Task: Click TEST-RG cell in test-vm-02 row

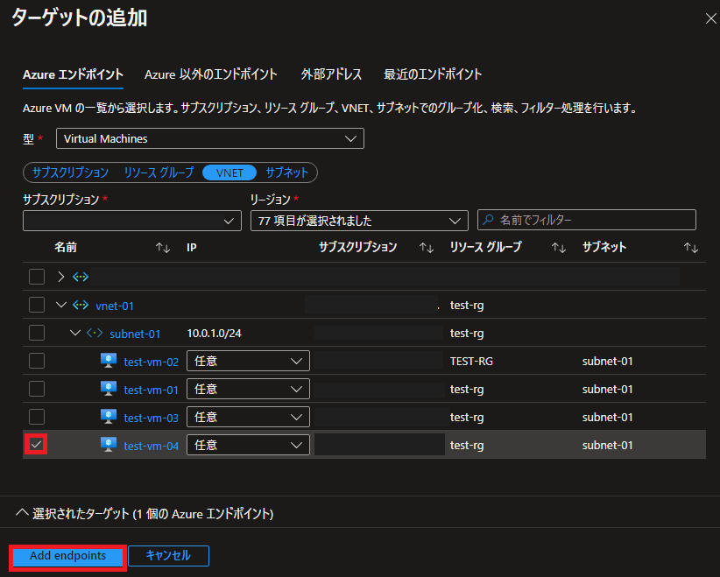Action: (471, 362)
